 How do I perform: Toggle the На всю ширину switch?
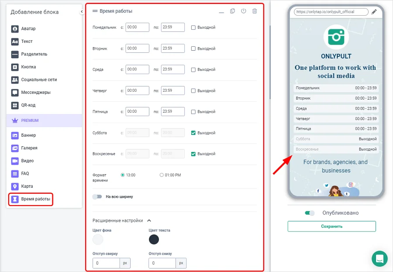[x=97, y=197]
